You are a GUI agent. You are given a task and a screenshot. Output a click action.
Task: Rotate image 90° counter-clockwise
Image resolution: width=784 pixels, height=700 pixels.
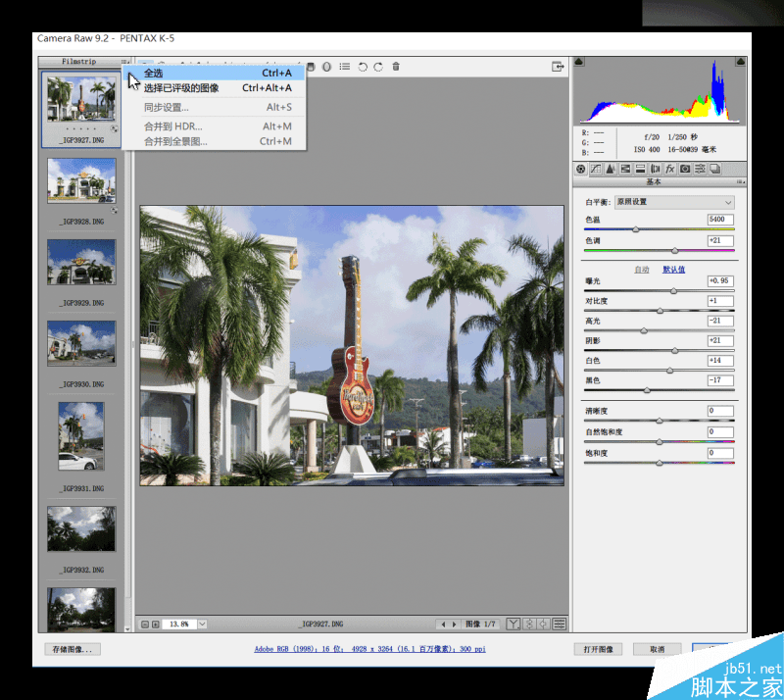point(363,67)
